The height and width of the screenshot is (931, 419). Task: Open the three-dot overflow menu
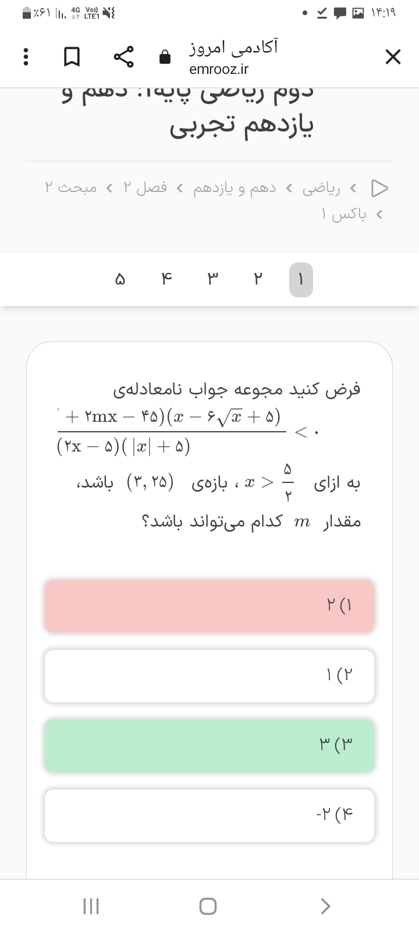coord(25,57)
